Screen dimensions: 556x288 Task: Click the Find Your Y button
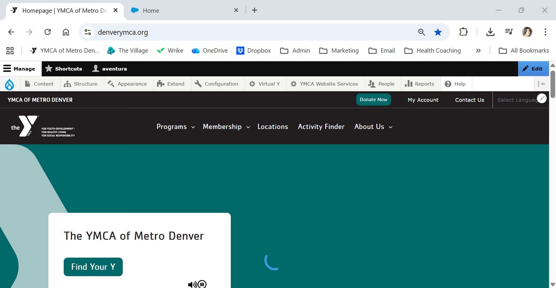93,267
